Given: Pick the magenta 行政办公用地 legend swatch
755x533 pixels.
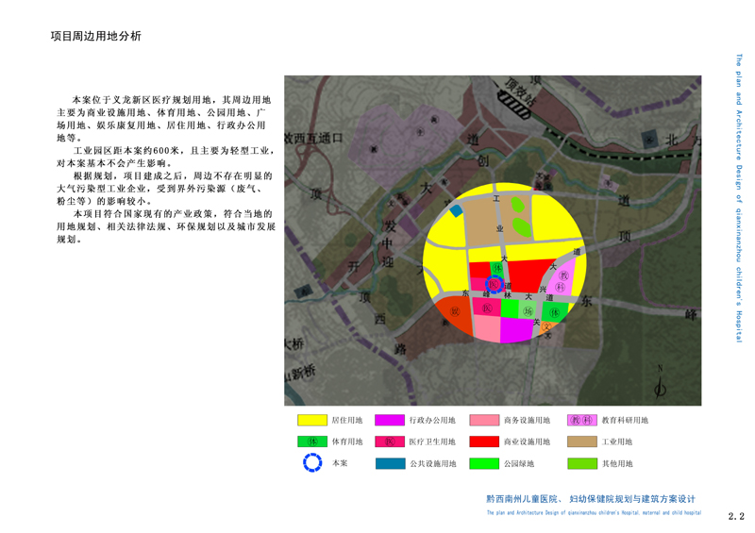Looking at the screenshot, I should tap(389, 420).
